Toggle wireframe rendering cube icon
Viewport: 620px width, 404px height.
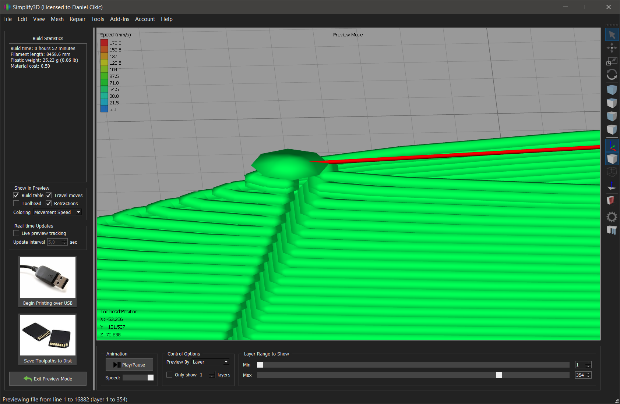tap(612, 172)
